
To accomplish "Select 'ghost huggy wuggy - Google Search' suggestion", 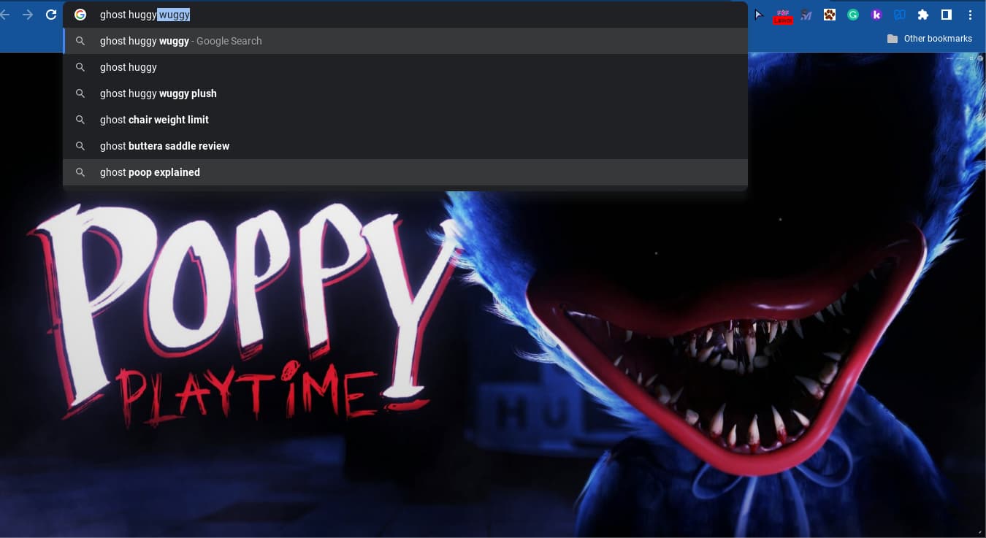I will pyautogui.click(x=405, y=41).
